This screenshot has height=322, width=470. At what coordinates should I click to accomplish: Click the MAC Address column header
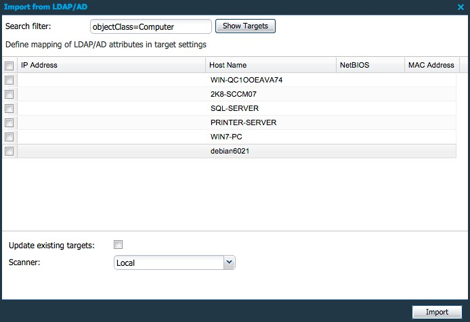click(x=431, y=66)
